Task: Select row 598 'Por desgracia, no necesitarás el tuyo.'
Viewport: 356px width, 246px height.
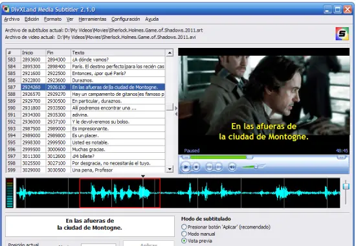Action: [85, 163]
